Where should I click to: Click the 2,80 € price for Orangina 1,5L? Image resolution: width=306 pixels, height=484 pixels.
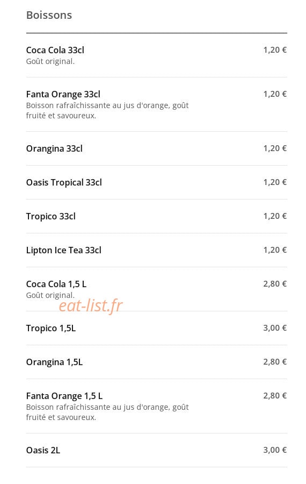[275, 362]
